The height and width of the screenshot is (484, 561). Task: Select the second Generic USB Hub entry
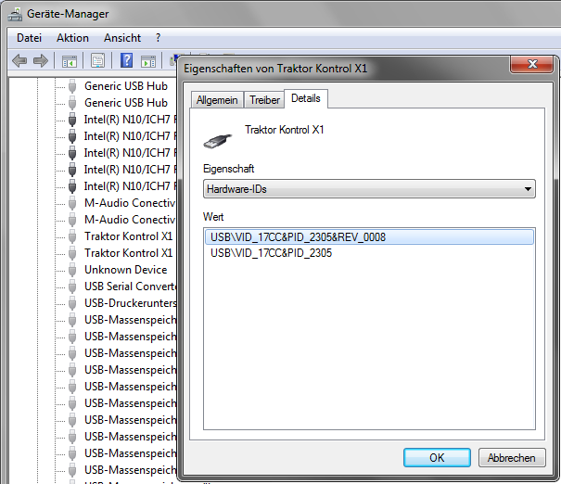click(126, 103)
